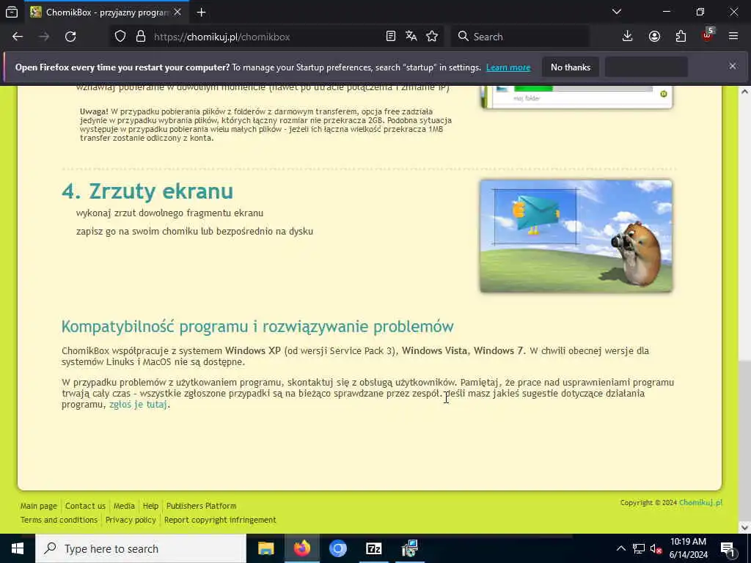Image resolution: width=751 pixels, height=563 pixels.
Task: Open the Windows notification center
Action: (728, 548)
